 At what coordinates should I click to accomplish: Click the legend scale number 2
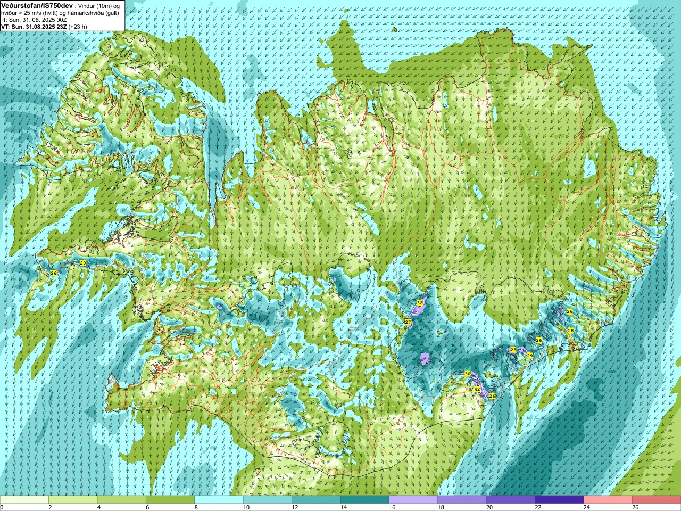(x=50, y=507)
